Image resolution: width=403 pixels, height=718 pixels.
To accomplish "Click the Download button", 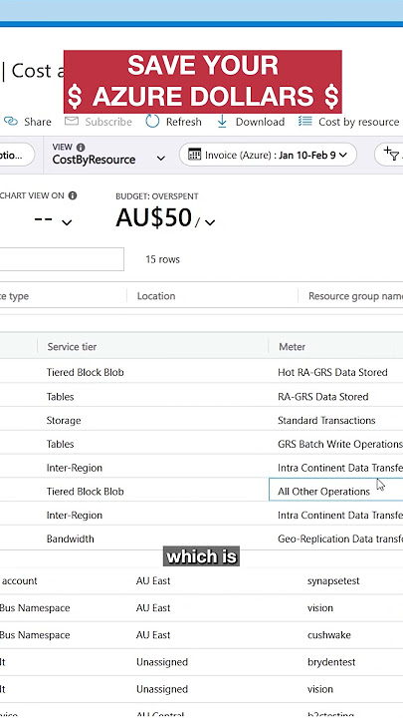I will tap(251, 122).
